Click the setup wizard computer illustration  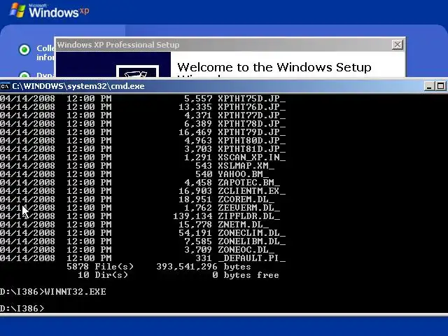pyautogui.click(x=137, y=71)
